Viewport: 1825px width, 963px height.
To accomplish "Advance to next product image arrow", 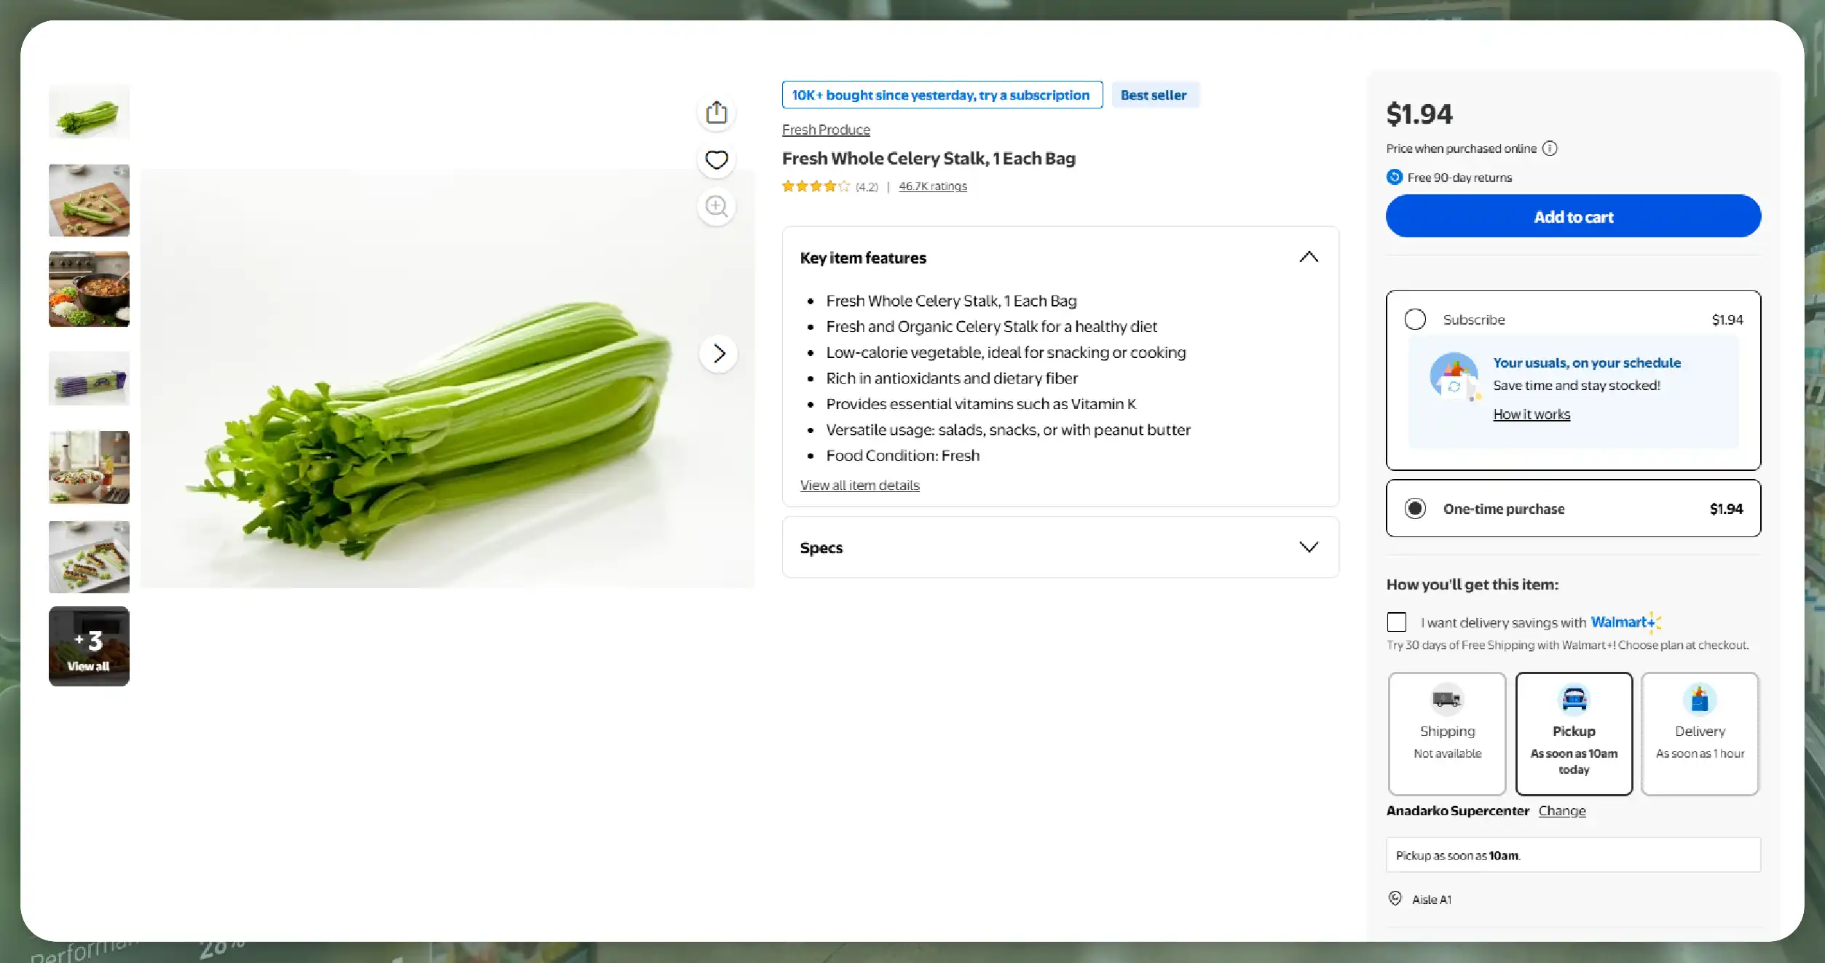I will tap(719, 354).
